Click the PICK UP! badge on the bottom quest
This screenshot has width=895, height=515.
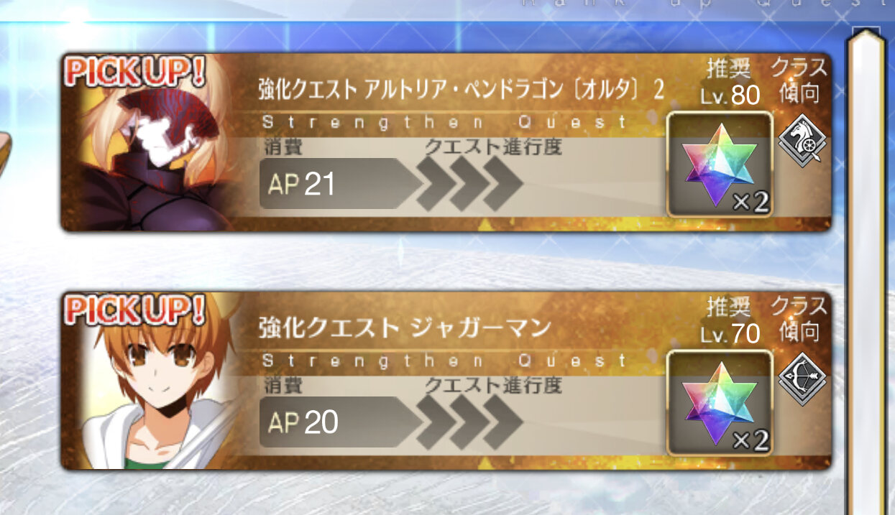pos(136,310)
